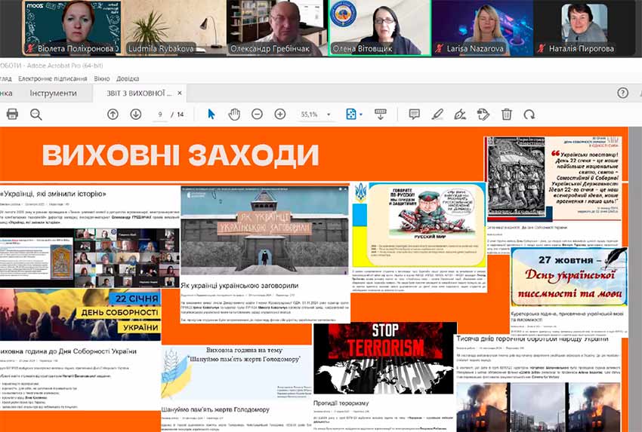Go to the previous page with up arrow
Viewport: 642px width, 432px height.
click(x=113, y=114)
